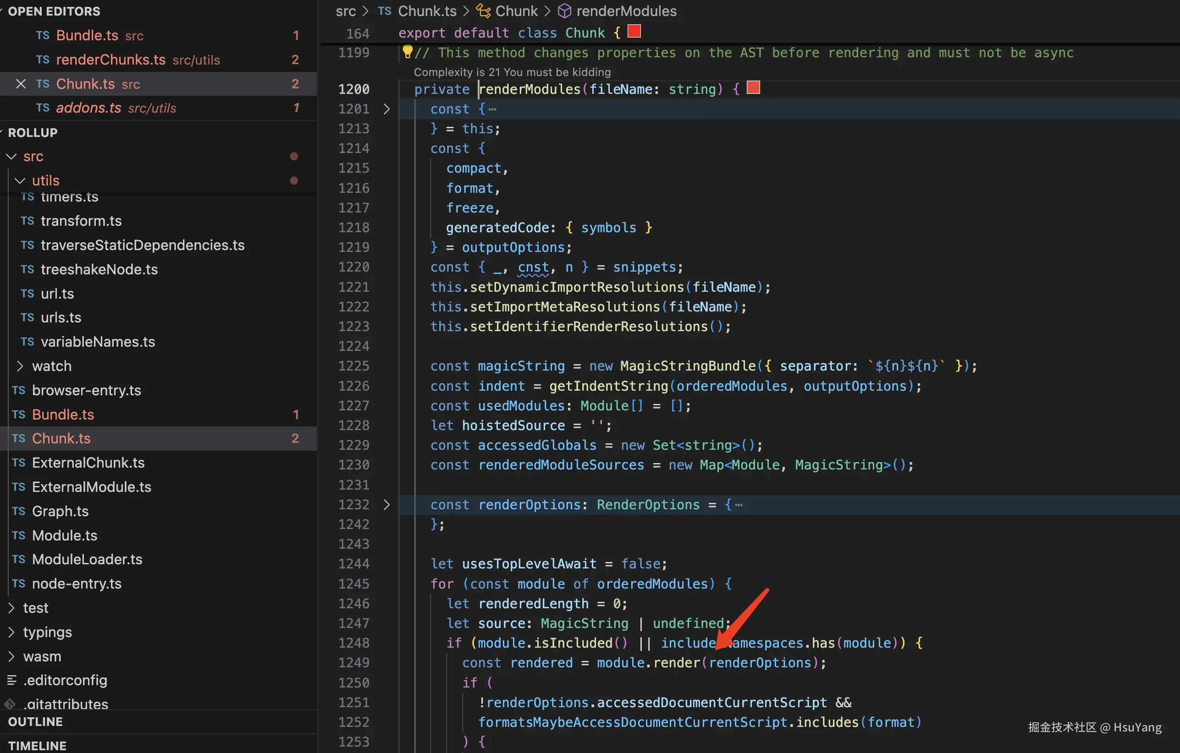Click the .gitattributes file icon
The height and width of the screenshot is (753, 1180).
pyautogui.click(x=10, y=704)
